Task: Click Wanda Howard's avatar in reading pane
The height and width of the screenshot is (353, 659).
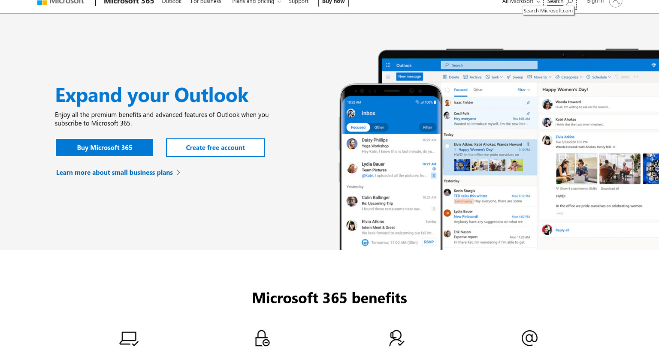Action: (x=547, y=105)
